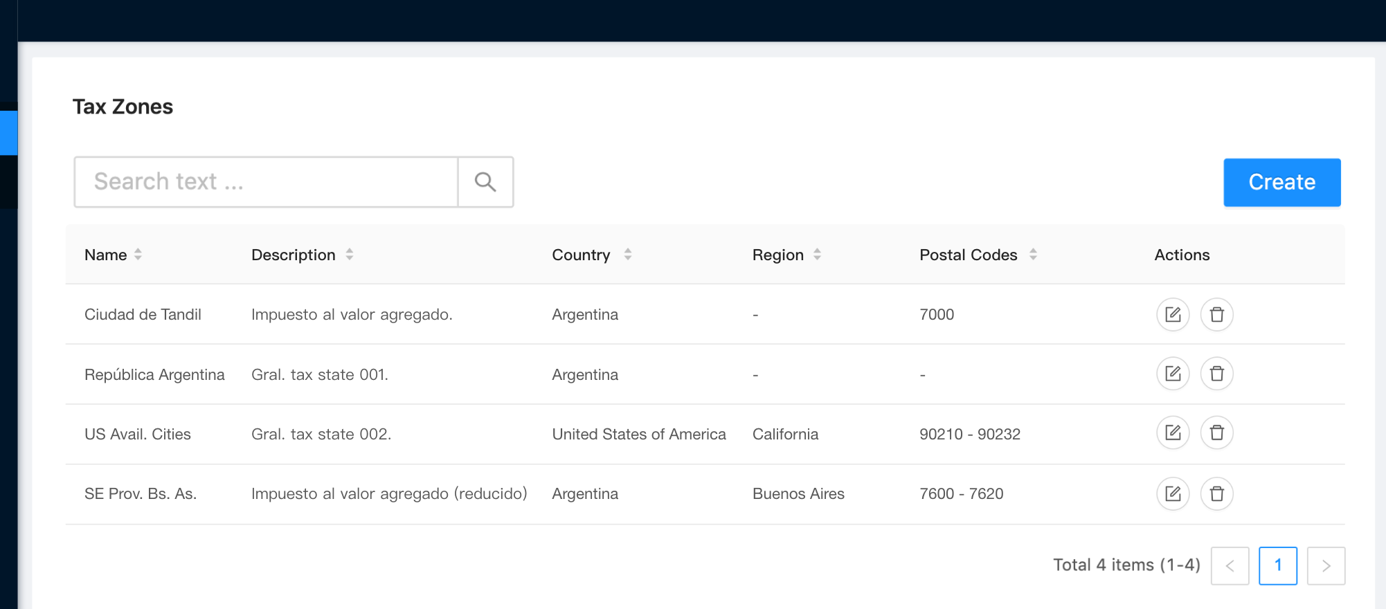Go to page 1 in pagination

tap(1277, 565)
